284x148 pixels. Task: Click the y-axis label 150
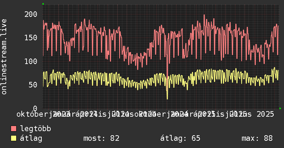click(x=31, y=38)
